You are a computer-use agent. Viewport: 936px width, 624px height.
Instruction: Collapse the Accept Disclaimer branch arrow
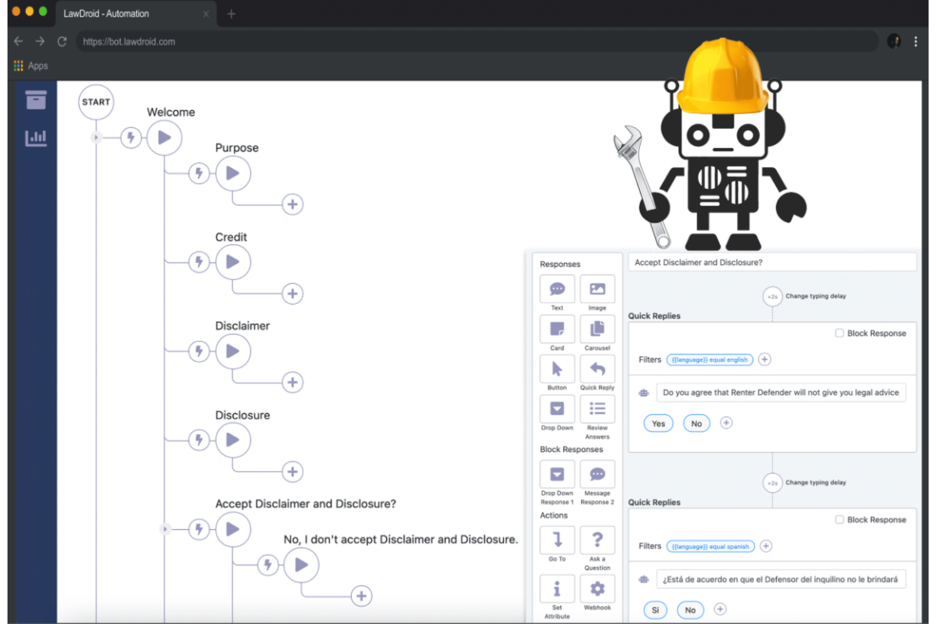pos(164,529)
